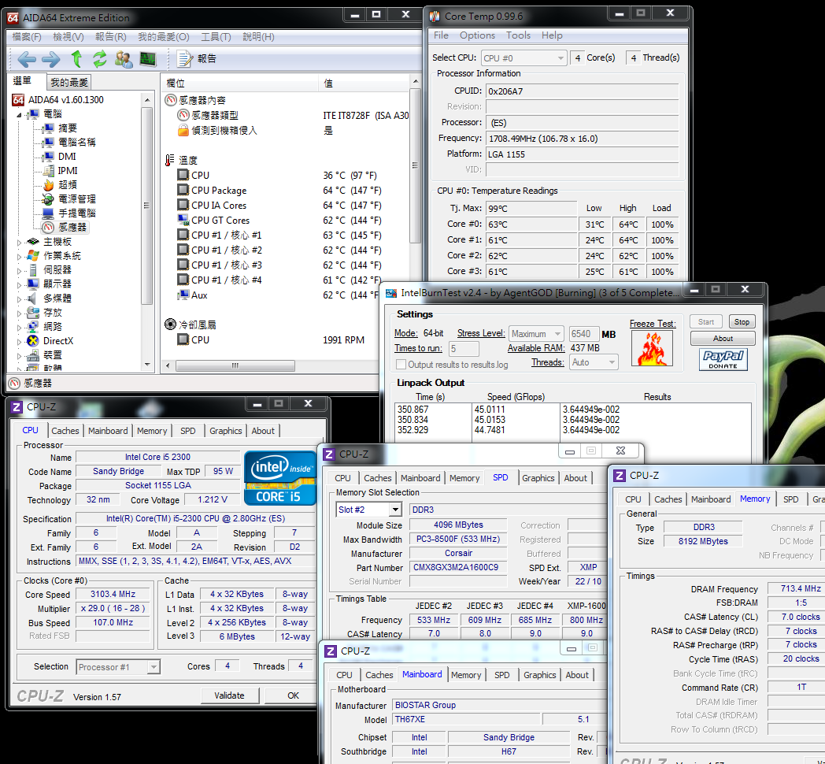Screen dimensions: 825x764
Task: Click the AIDA64 horizontal scrollbar thumb
Action: click(x=235, y=365)
